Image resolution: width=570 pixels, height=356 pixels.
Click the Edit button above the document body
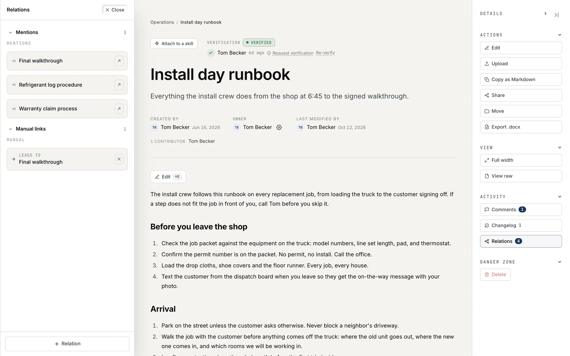click(168, 177)
